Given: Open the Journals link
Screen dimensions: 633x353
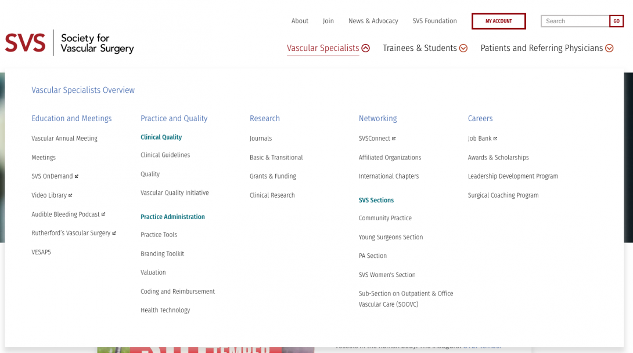Looking at the screenshot, I should coord(261,139).
